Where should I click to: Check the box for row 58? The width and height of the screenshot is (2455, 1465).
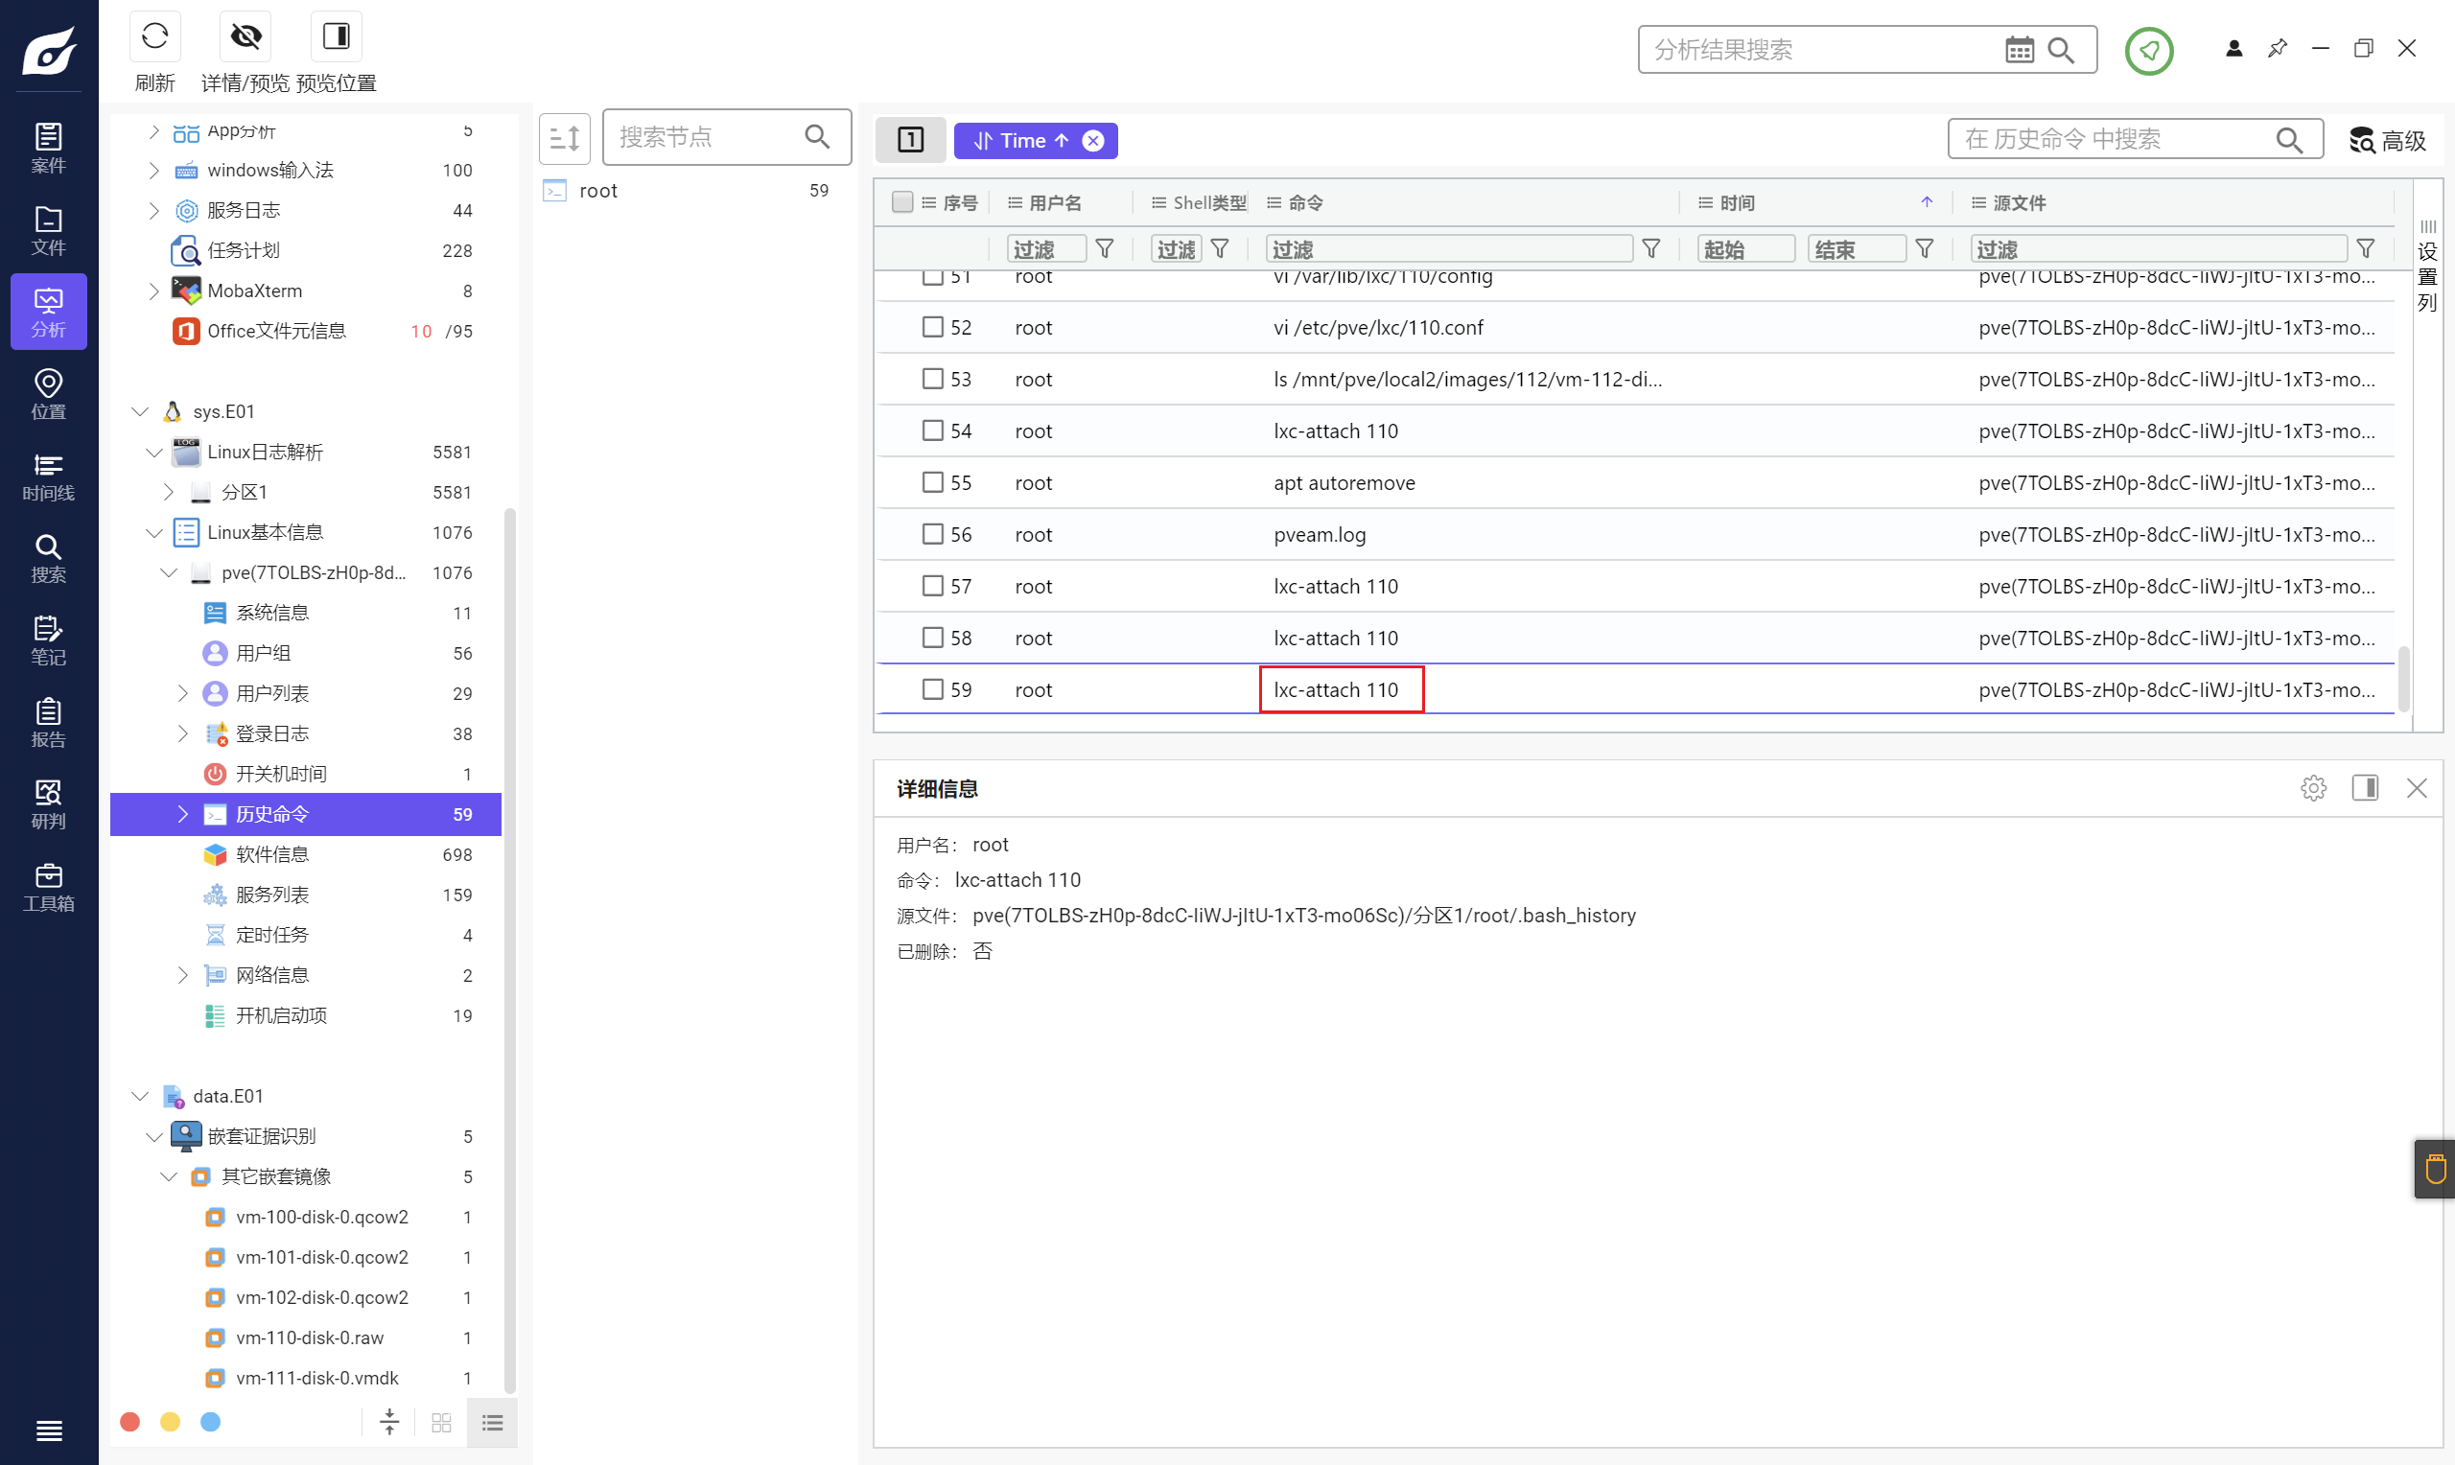932,638
